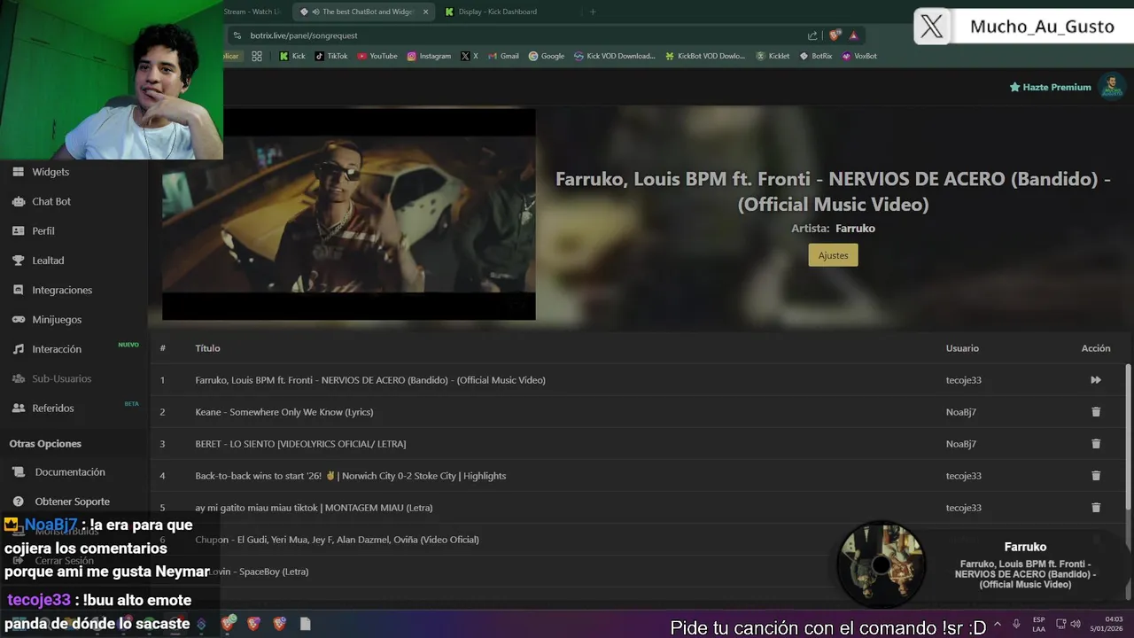Image resolution: width=1134 pixels, height=638 pixels.
Task: Click Hazte Premium link
Action: (1050, 87)
